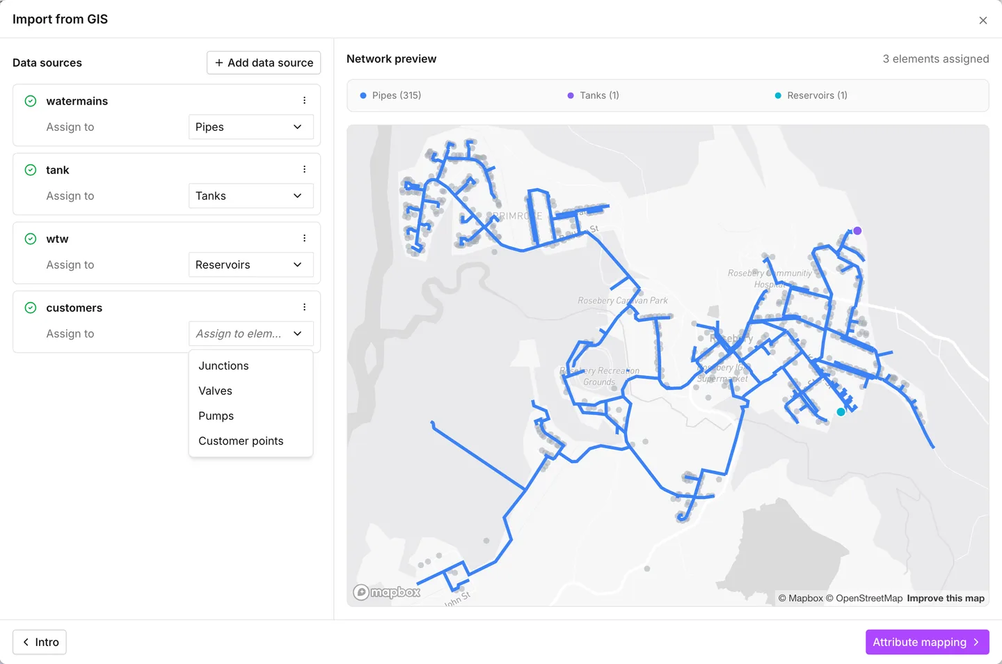Image resolution: width=1002 pixels, height=664 pixels.
Task: Click the wtw green check status icon
Action: 31,239
